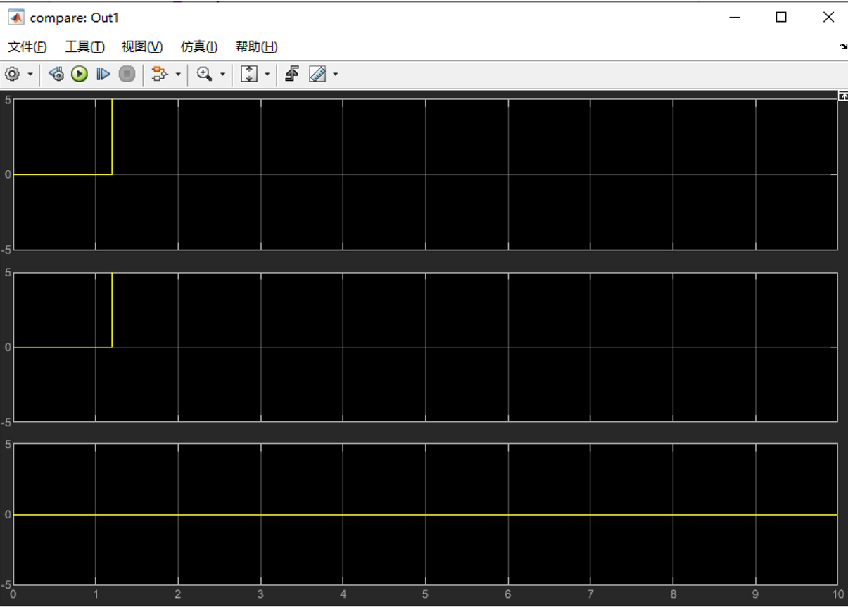Close the compare: Out1 scope window
Screen dimensions: 848x607
(828, 18)
